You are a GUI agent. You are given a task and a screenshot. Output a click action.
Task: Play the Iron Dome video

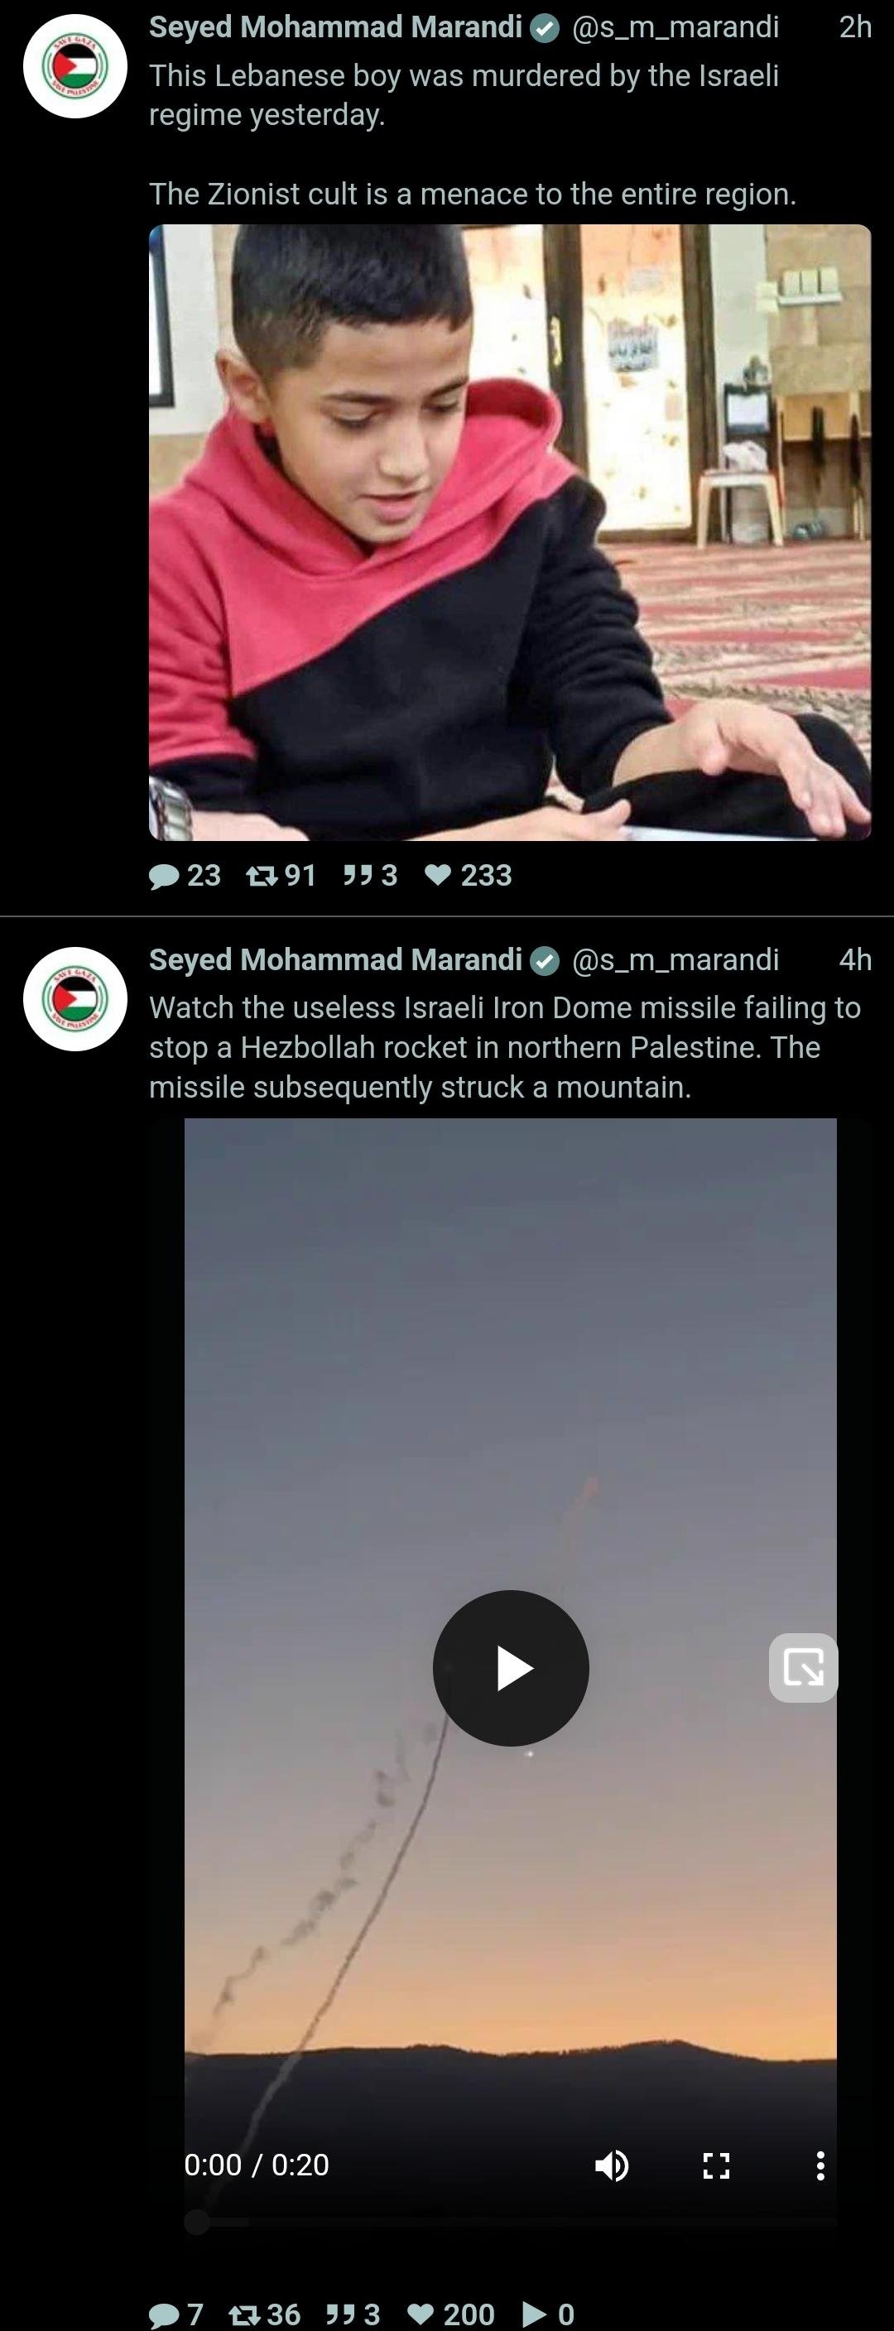pyautogui.click(x=512, y=1668)
